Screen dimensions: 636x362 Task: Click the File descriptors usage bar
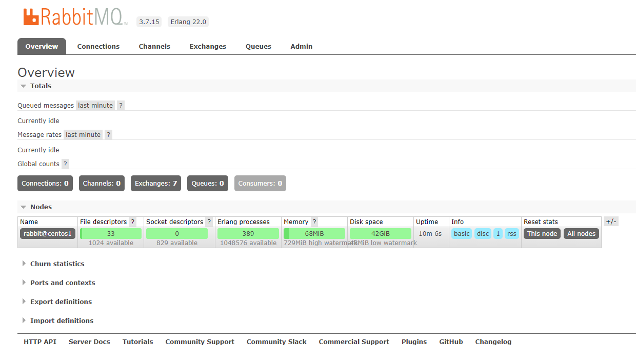pos(111,233)
